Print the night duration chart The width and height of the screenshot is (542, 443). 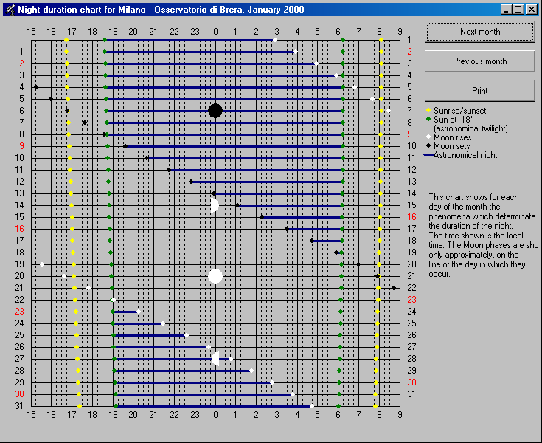click(x=480, y=91)
